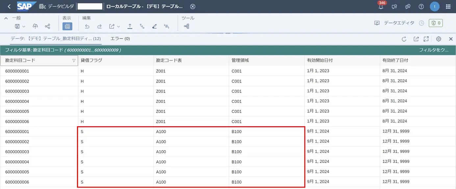Select 9月 1, 2024 in the last row

click(342, 182)
